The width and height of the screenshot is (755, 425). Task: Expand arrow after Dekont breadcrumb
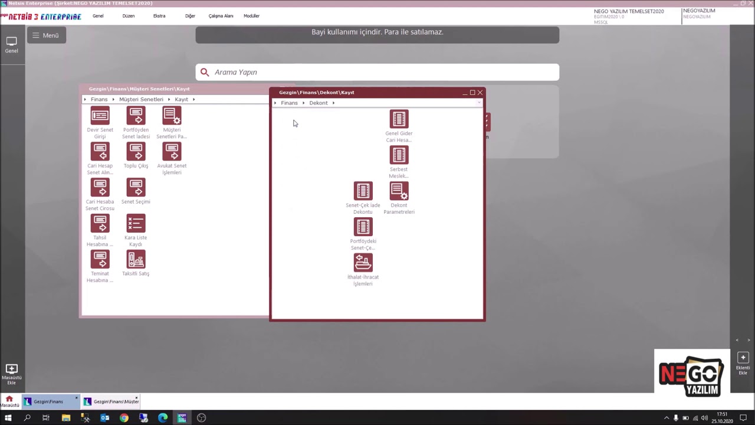click(x=333, y=103)
